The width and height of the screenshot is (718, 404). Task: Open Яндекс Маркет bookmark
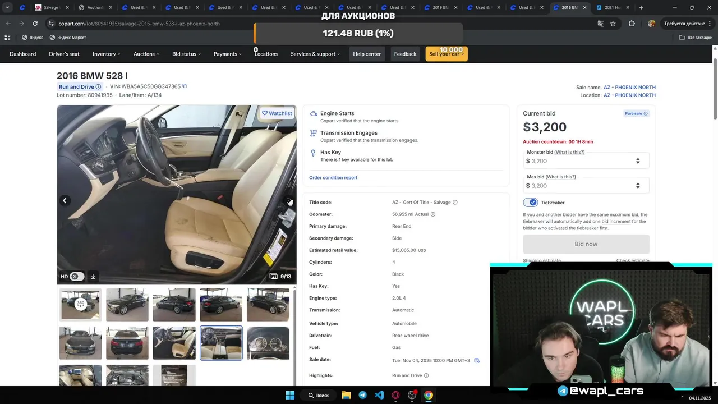coord(68,38)
